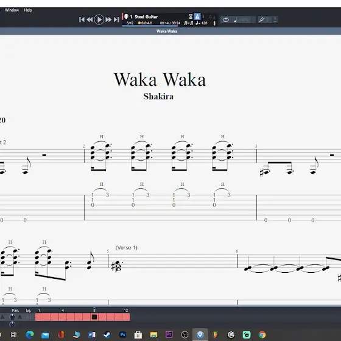Open Photoshop from the taskbar
Screen dimensions: 341x341
[122, 334]
